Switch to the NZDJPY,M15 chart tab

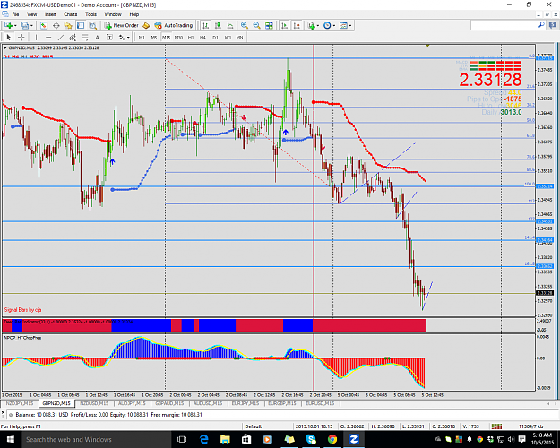click(20, 403)
